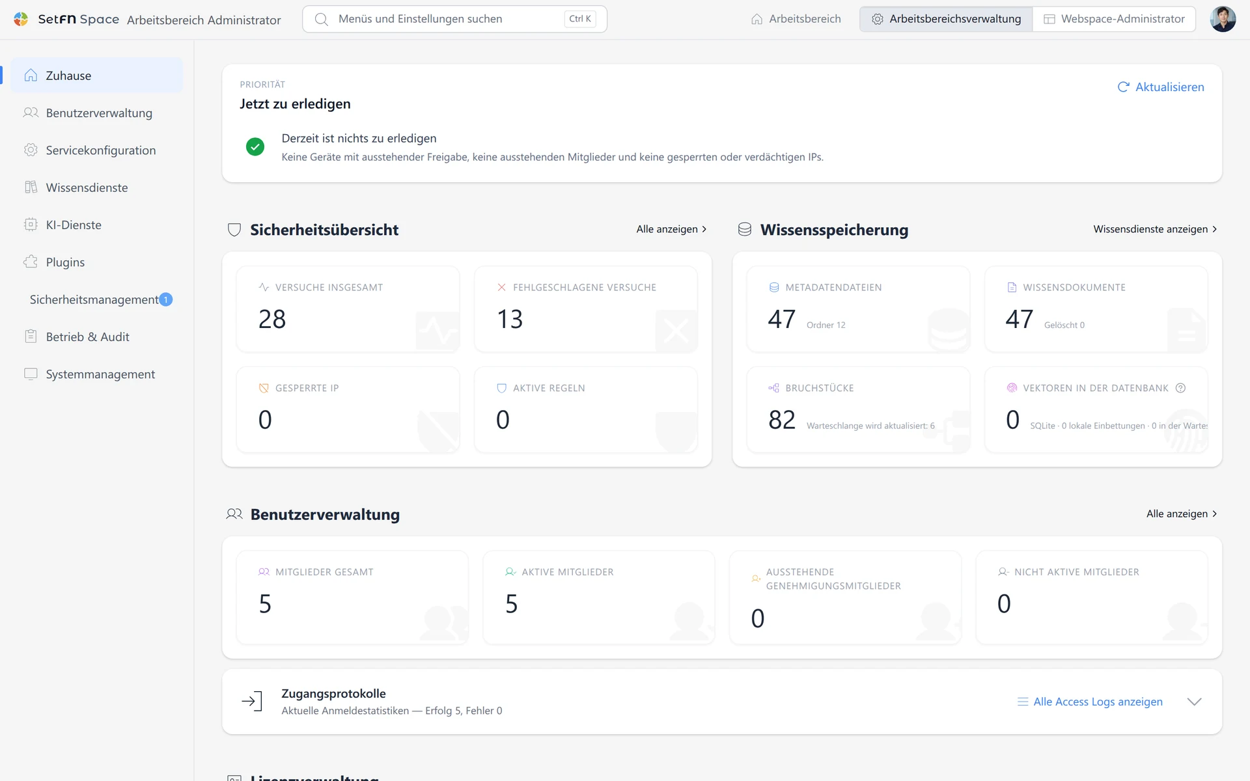Select the Nicht aktive Mitglieder card
The image size is (1250, 781).
pos(1092,597)
